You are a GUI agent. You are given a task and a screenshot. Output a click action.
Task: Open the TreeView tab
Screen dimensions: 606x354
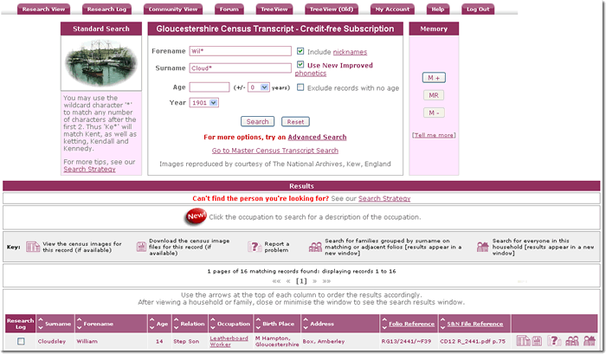(274, 10)
